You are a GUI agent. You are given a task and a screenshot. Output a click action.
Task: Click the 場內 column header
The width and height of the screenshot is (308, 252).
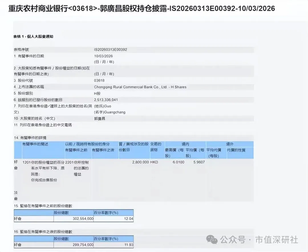pyautogui.click(x=185, y=144)
